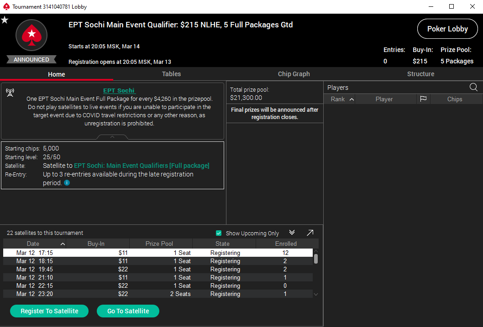Click the favorite star icon
The image size is (483, 327).
pos(5,20)
